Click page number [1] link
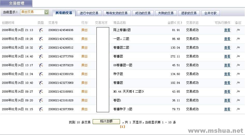The image size is (245, 135). [122, 127]
